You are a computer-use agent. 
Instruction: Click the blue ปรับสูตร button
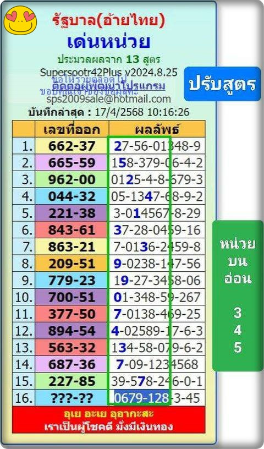(x=222, y=84)
